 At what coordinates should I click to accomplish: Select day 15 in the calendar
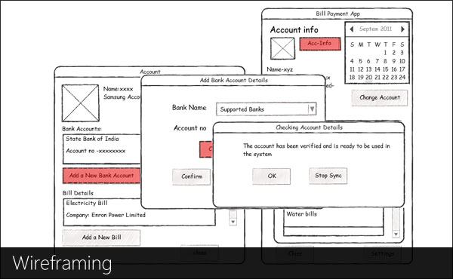[x=385, y=69]
